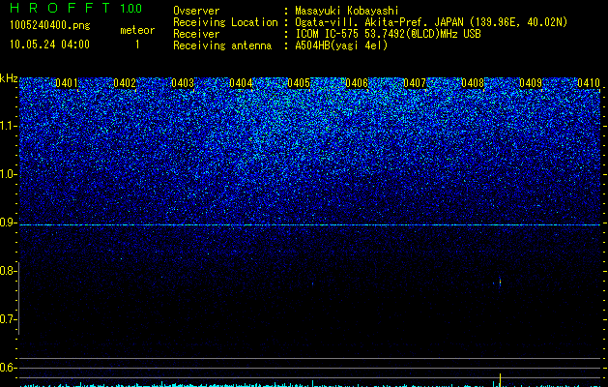Click the kHz axis unit label
608x387 pixels.
pos(9,78)
